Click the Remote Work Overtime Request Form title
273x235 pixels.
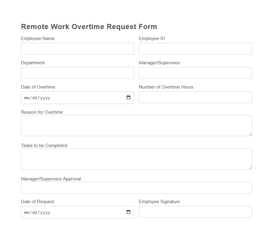(x=89, y=27)
